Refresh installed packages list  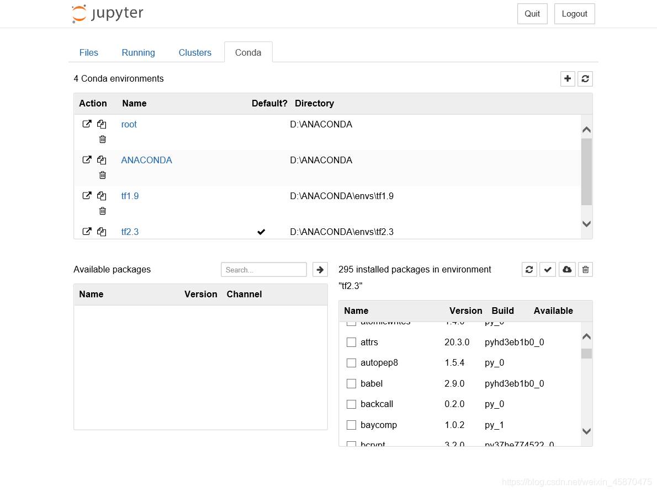click(529, 269)
